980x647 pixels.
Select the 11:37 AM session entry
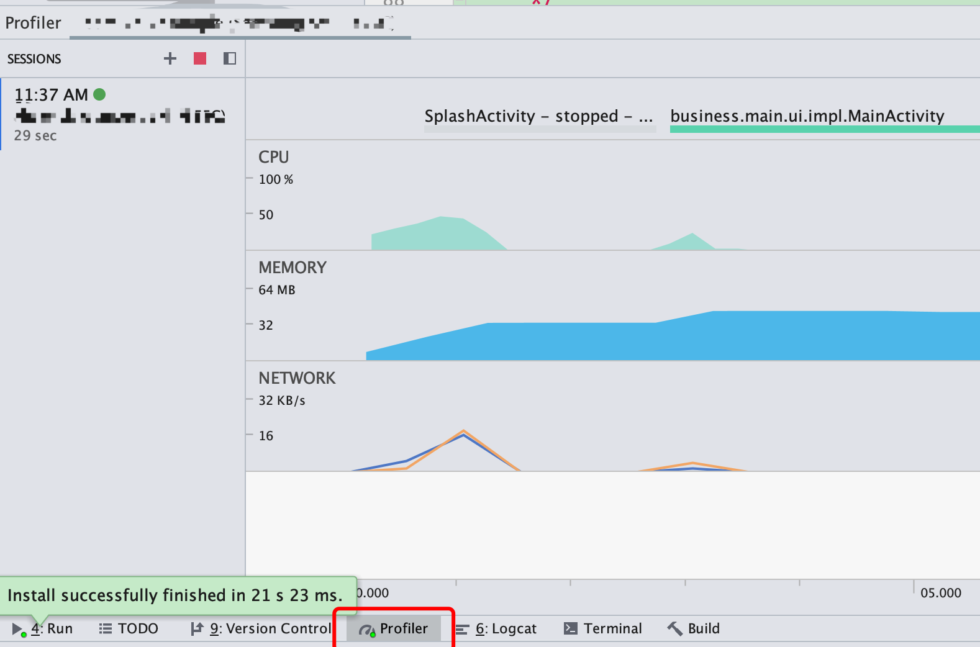point(123,114)
